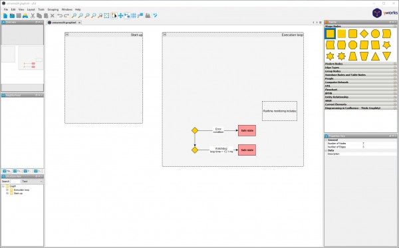This screenshot has height=248, width=399.
Task: Expand the Computer Network palette section
Action: point(360,82)
